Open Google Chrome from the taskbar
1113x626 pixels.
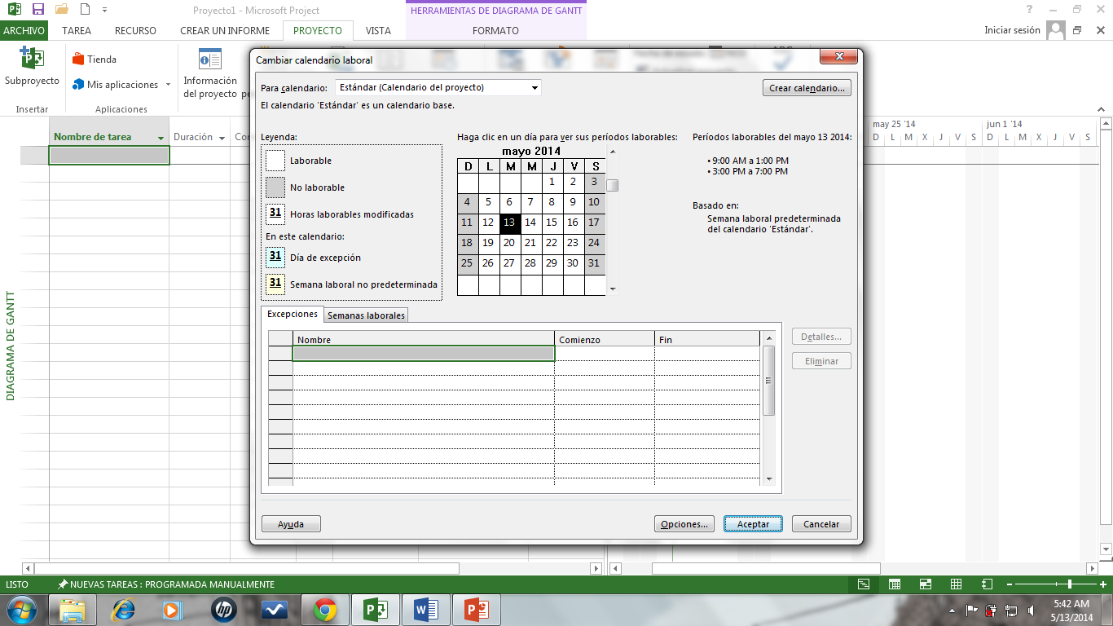[x=325, y=610]
